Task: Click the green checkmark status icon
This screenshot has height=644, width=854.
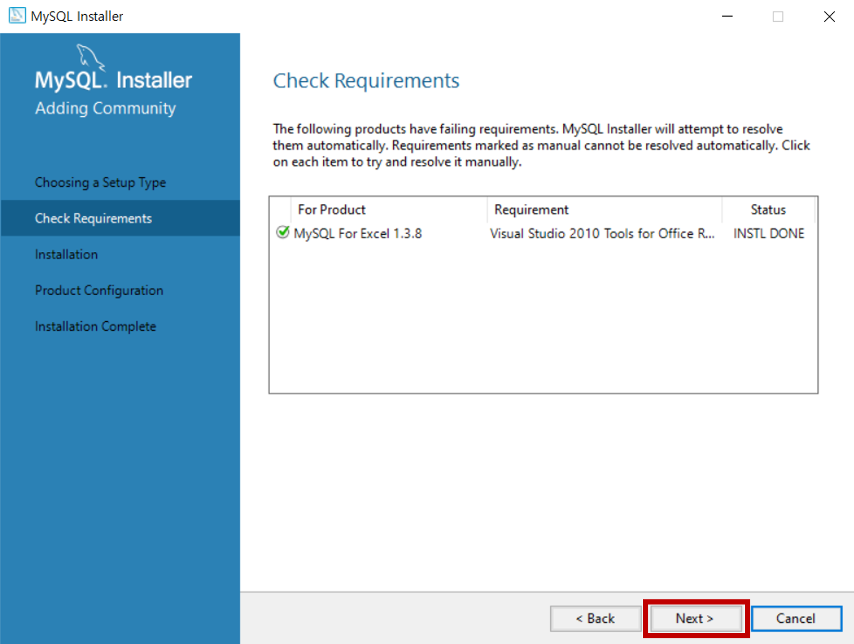Action: [x=283, y=232]
